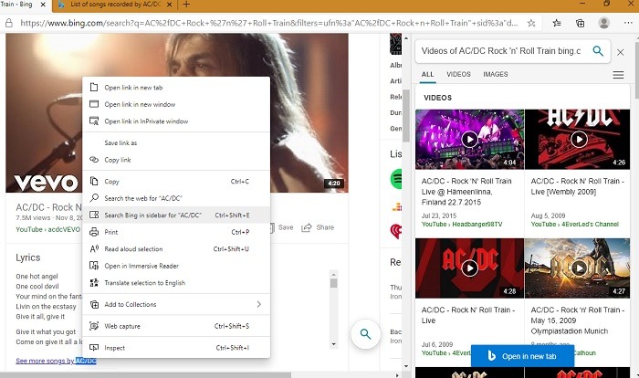Expand Add to Collections submenu arrow

pyautogui.click(x=258, y=304)
